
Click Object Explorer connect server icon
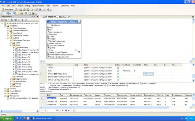click(12, 20)
